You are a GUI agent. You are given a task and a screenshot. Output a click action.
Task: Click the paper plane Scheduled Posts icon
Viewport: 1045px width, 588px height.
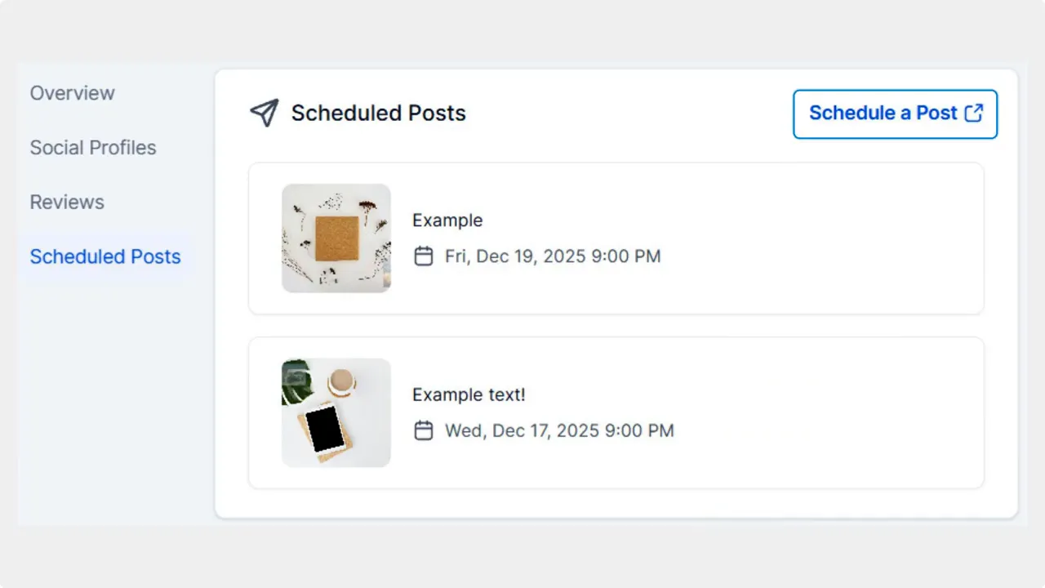pyautogui.click(x=264, y=113)
